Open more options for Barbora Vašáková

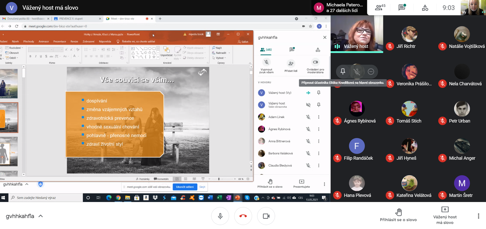[319, 153]
